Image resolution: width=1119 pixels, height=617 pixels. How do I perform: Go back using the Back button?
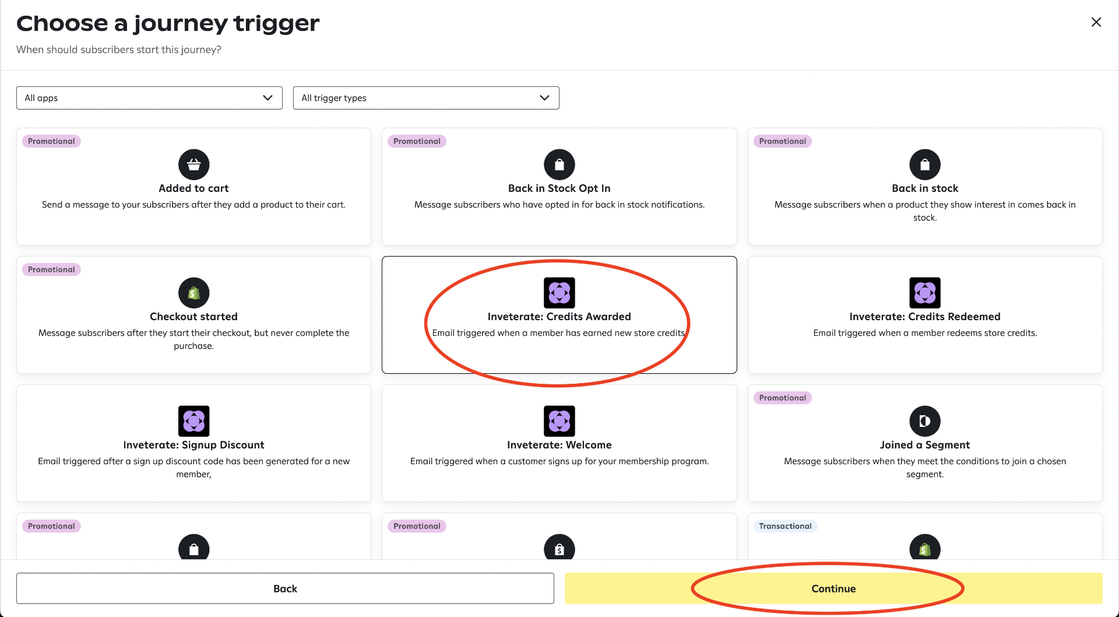[x=285, y=588]
